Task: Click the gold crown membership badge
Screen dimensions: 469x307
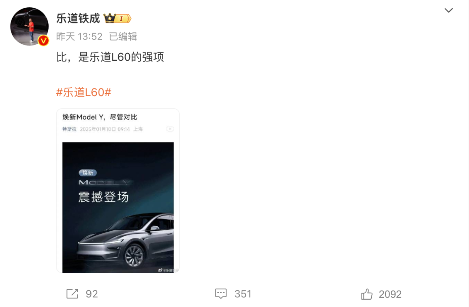Action: (x=117, y=19)
